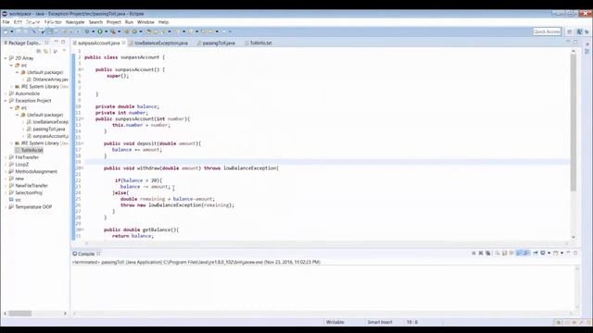Open the Java perspective button
This screenshot has height=333, width=593.
tap(579, 31)
